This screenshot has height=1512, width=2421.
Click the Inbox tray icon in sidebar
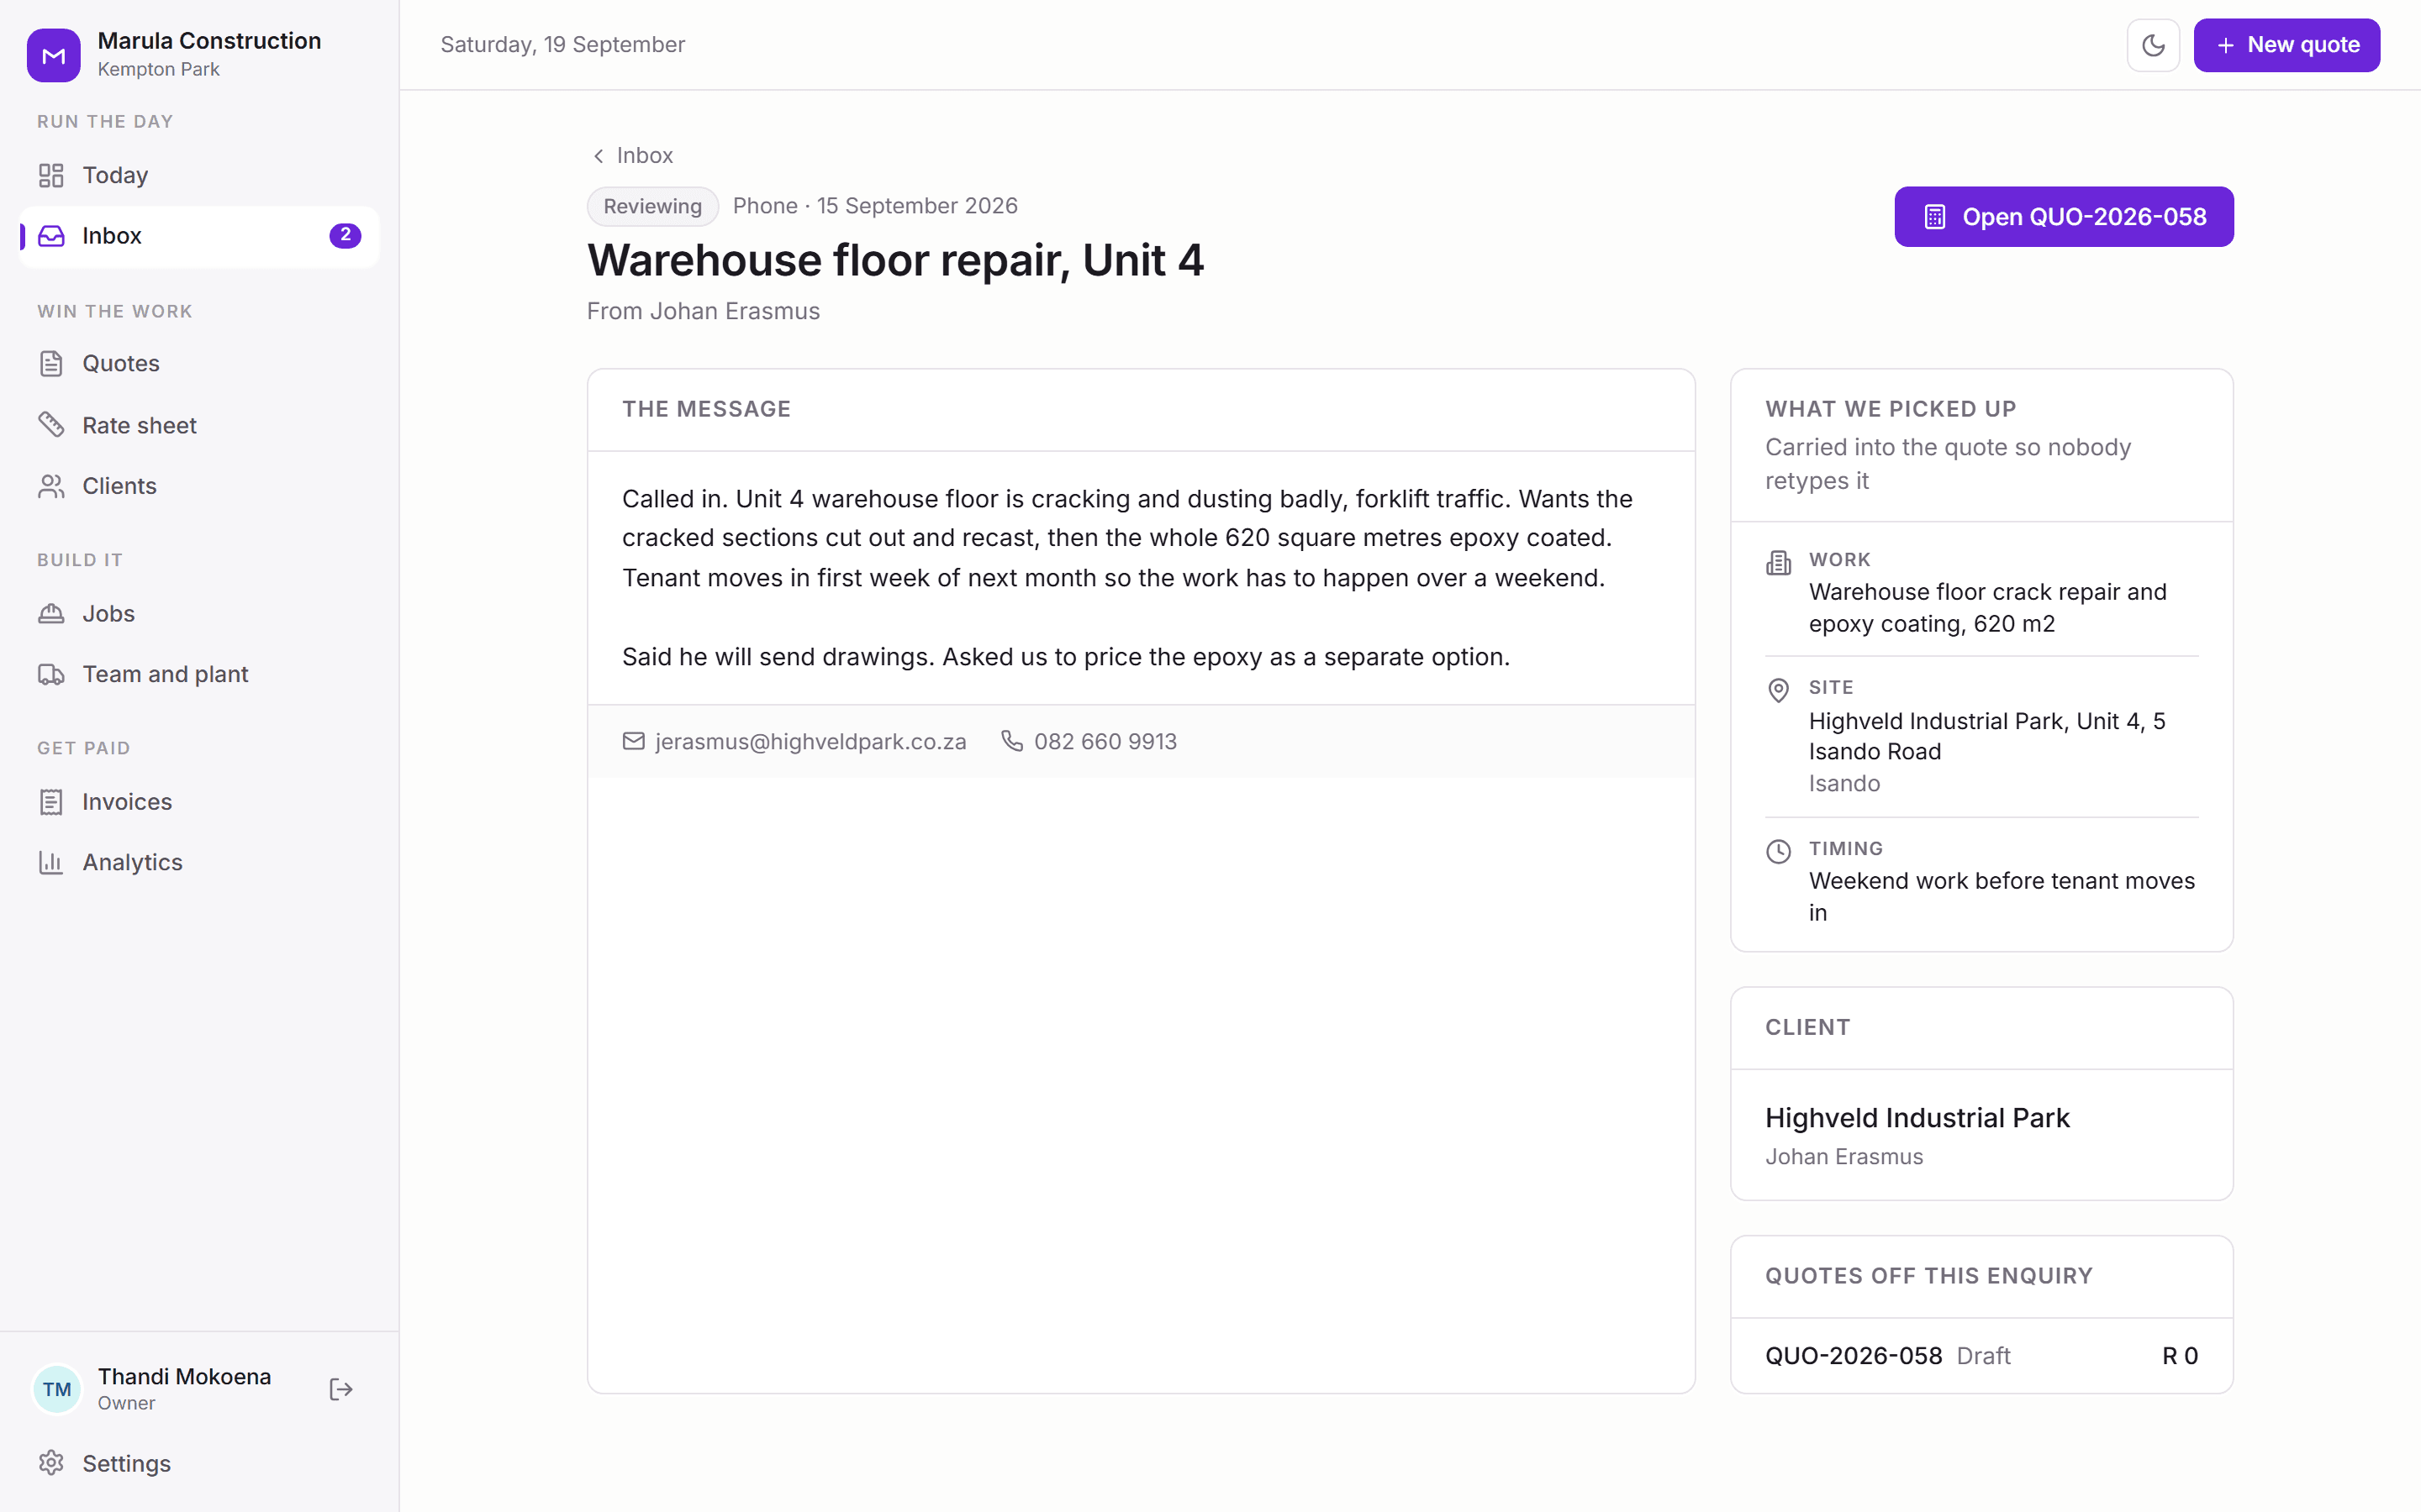(51, 236)
